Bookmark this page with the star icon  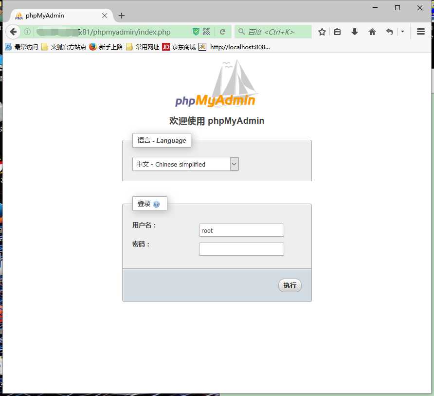tap(322, 32)
